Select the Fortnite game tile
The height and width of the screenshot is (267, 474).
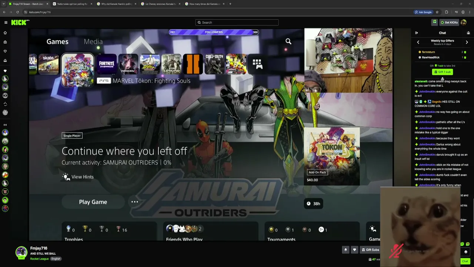[107, 64]
